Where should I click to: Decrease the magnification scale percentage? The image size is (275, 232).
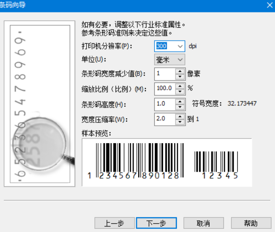click(180, 92)
